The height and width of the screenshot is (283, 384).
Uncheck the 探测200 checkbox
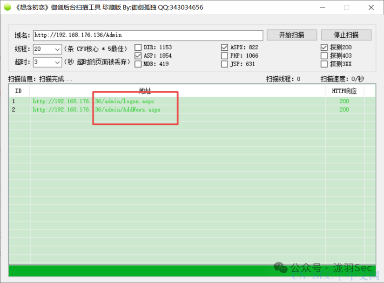coord(324,47)
